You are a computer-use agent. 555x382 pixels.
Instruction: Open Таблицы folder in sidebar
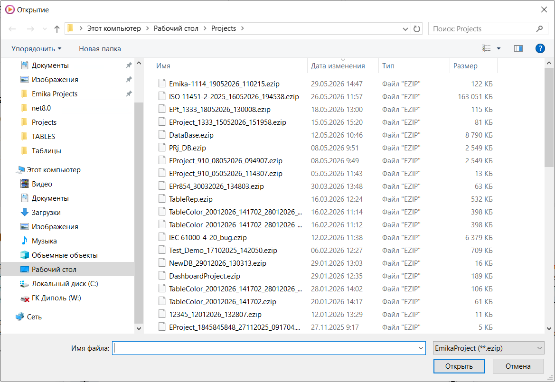click(x=47, y=151)
